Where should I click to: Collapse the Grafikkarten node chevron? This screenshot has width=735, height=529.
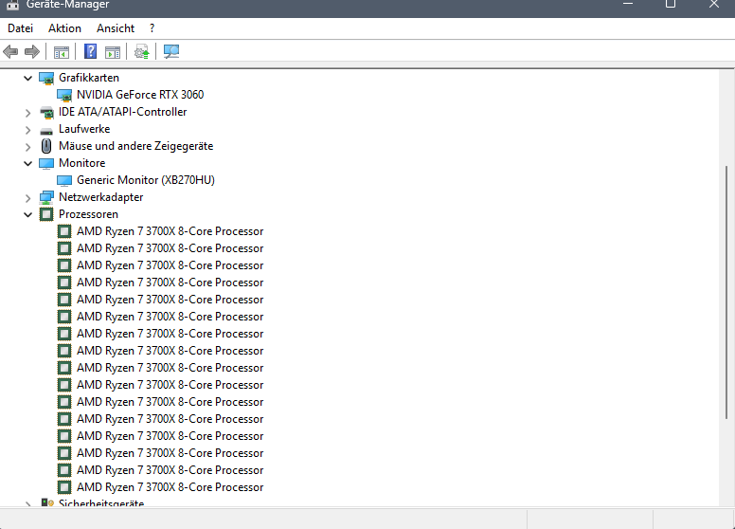coord(28,78)
